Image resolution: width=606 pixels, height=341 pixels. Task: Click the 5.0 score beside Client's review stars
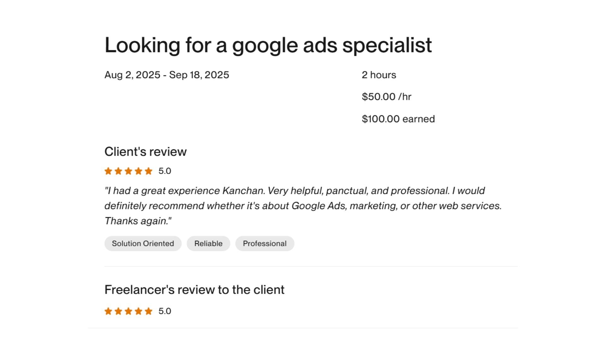point(165,171)
